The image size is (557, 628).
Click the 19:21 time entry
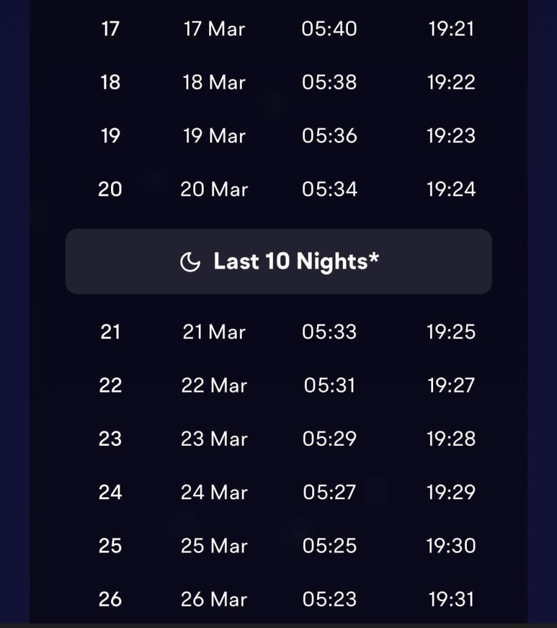tap(451, 29)
